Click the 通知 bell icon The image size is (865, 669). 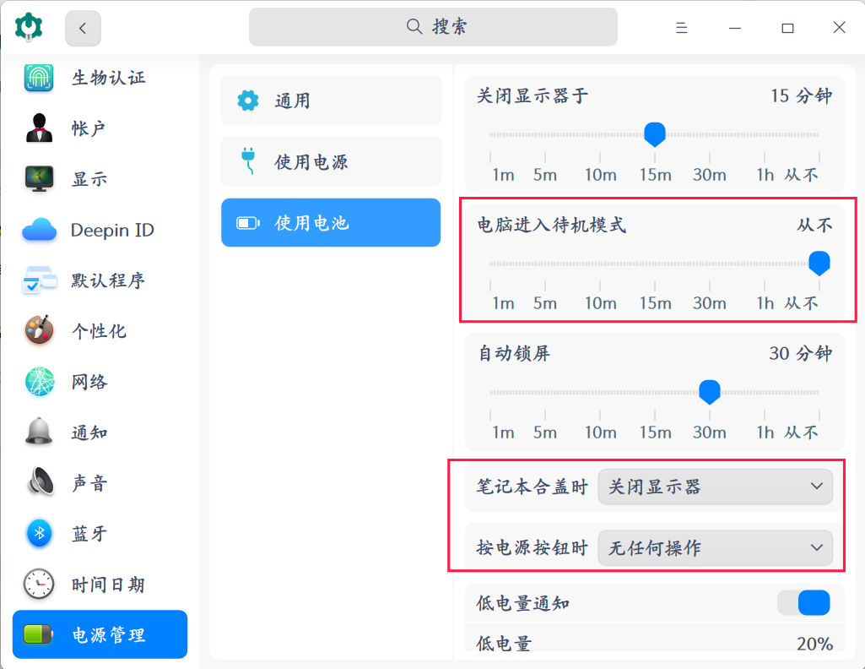[x=39, y=432]
